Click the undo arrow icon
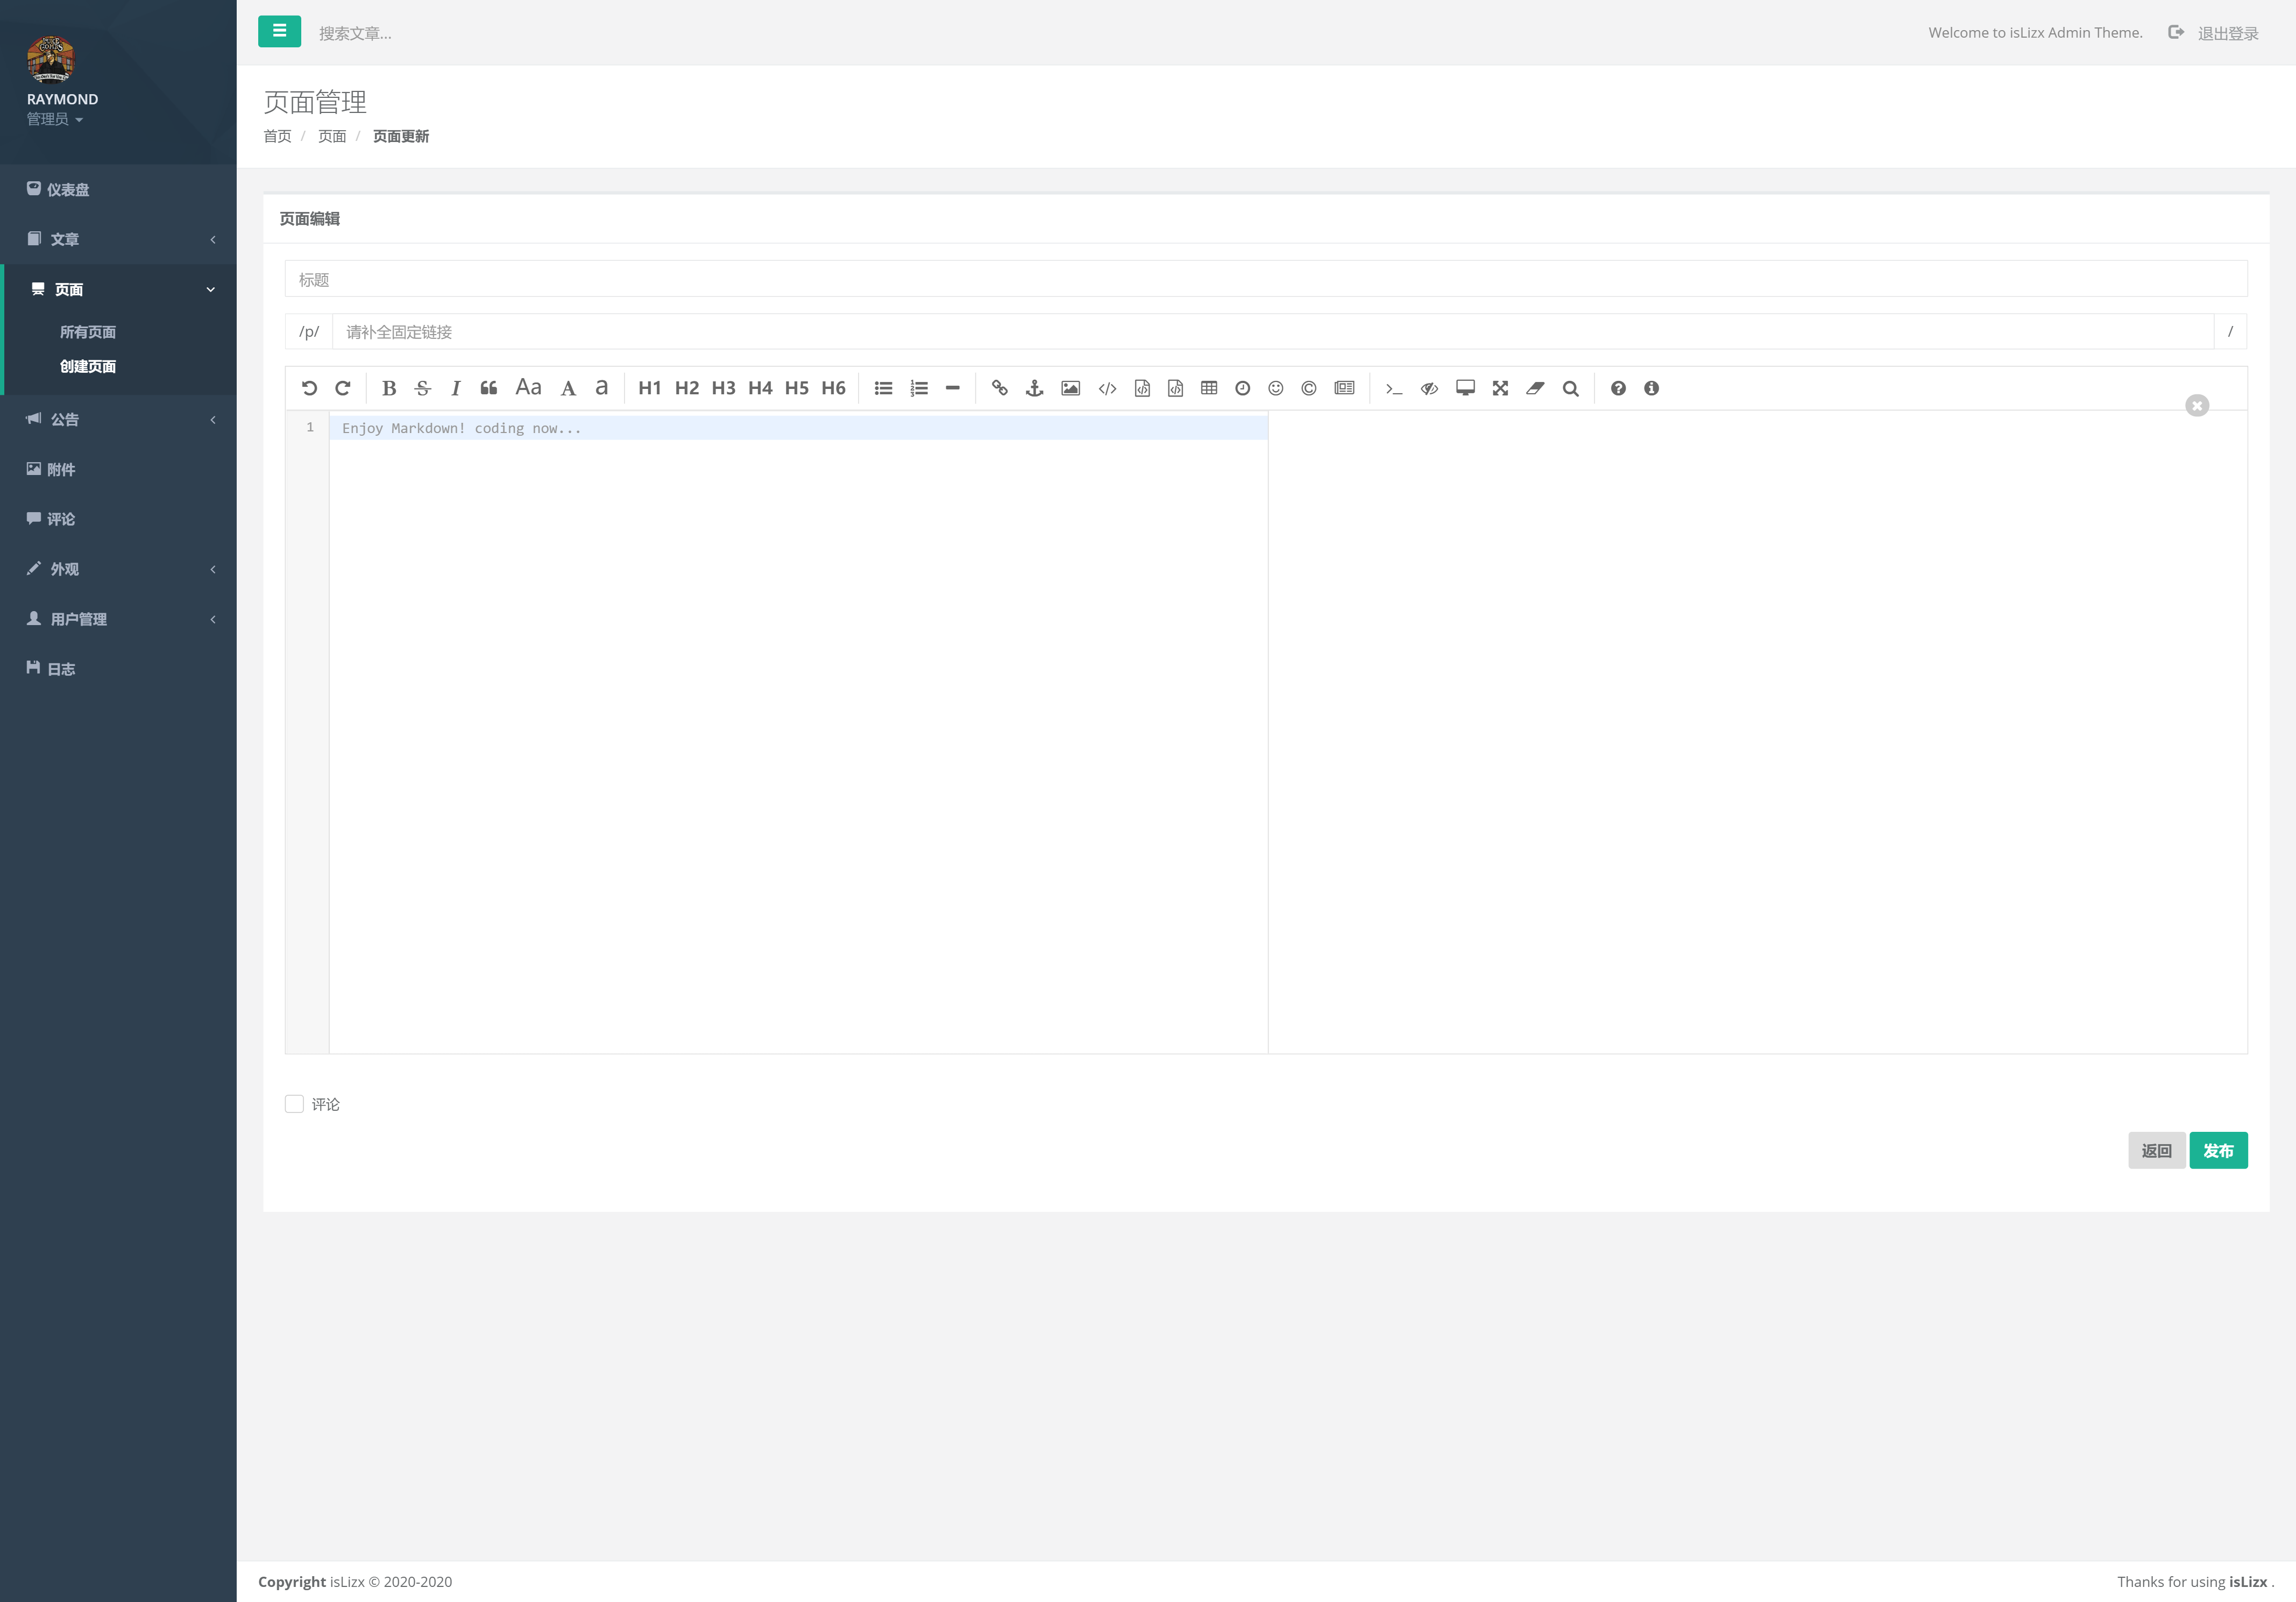Image resolution: width=2296 pixels, height=1602 pixels. (x=309, y=388)
